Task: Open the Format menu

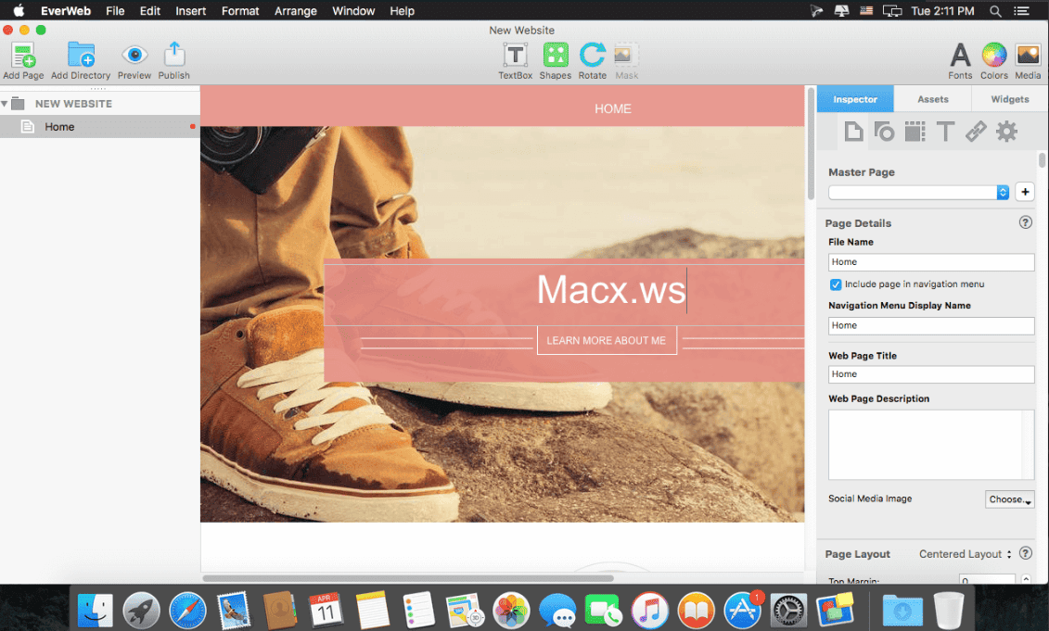Action: (240, 11)
